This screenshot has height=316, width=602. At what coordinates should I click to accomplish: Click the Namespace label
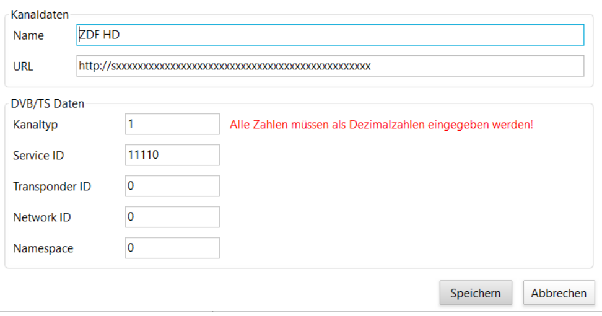[x=43, y=248]
